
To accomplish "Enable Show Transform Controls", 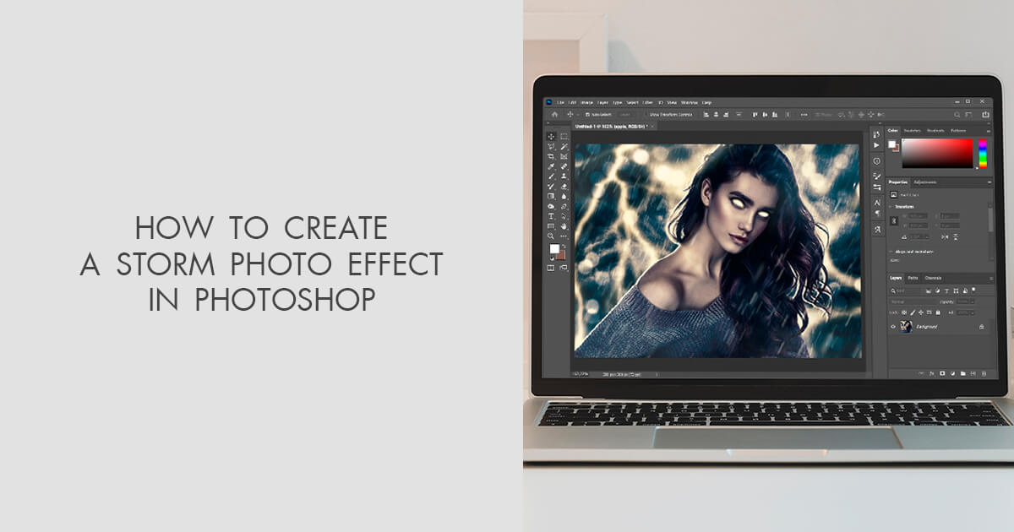I will (646, 113).
